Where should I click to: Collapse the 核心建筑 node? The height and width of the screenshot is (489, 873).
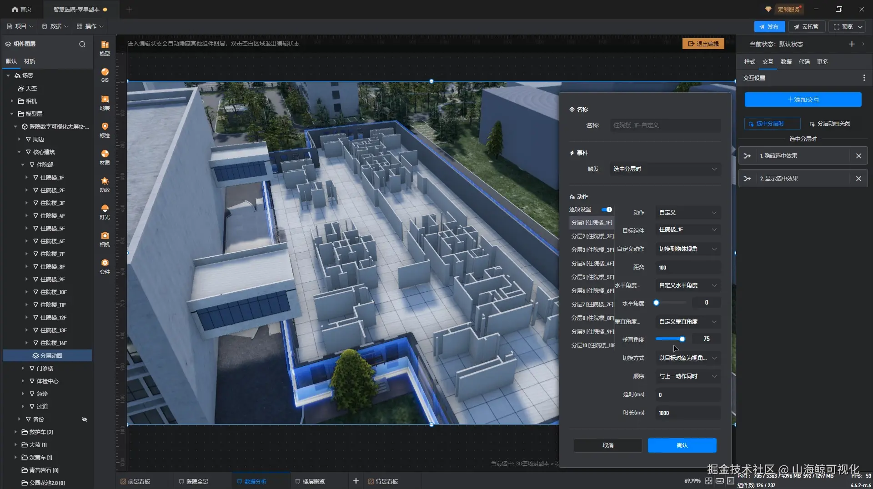[19, 152]
